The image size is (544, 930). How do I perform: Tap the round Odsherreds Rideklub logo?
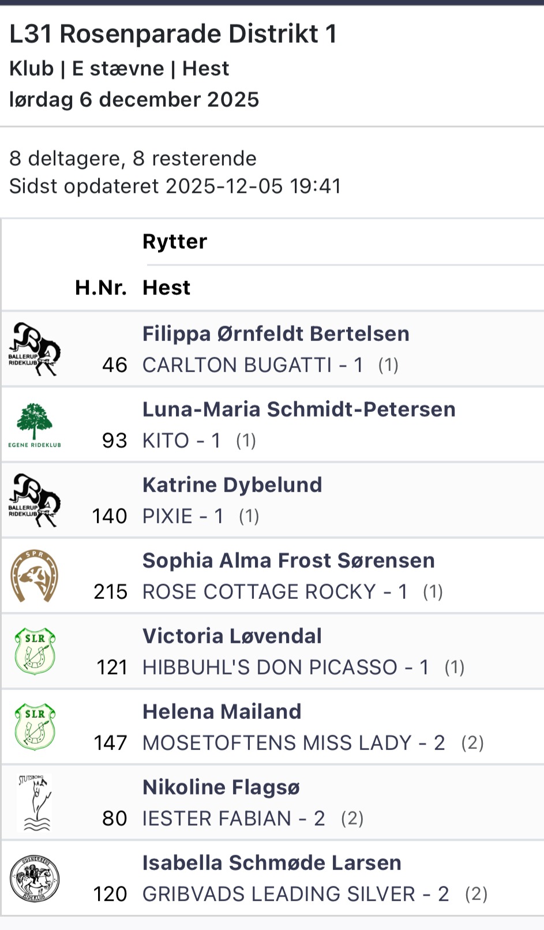(x=35, y=878)
